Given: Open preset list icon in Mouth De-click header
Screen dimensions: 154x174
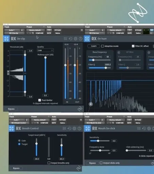Looking at the screenshot, I should [139, 128].
